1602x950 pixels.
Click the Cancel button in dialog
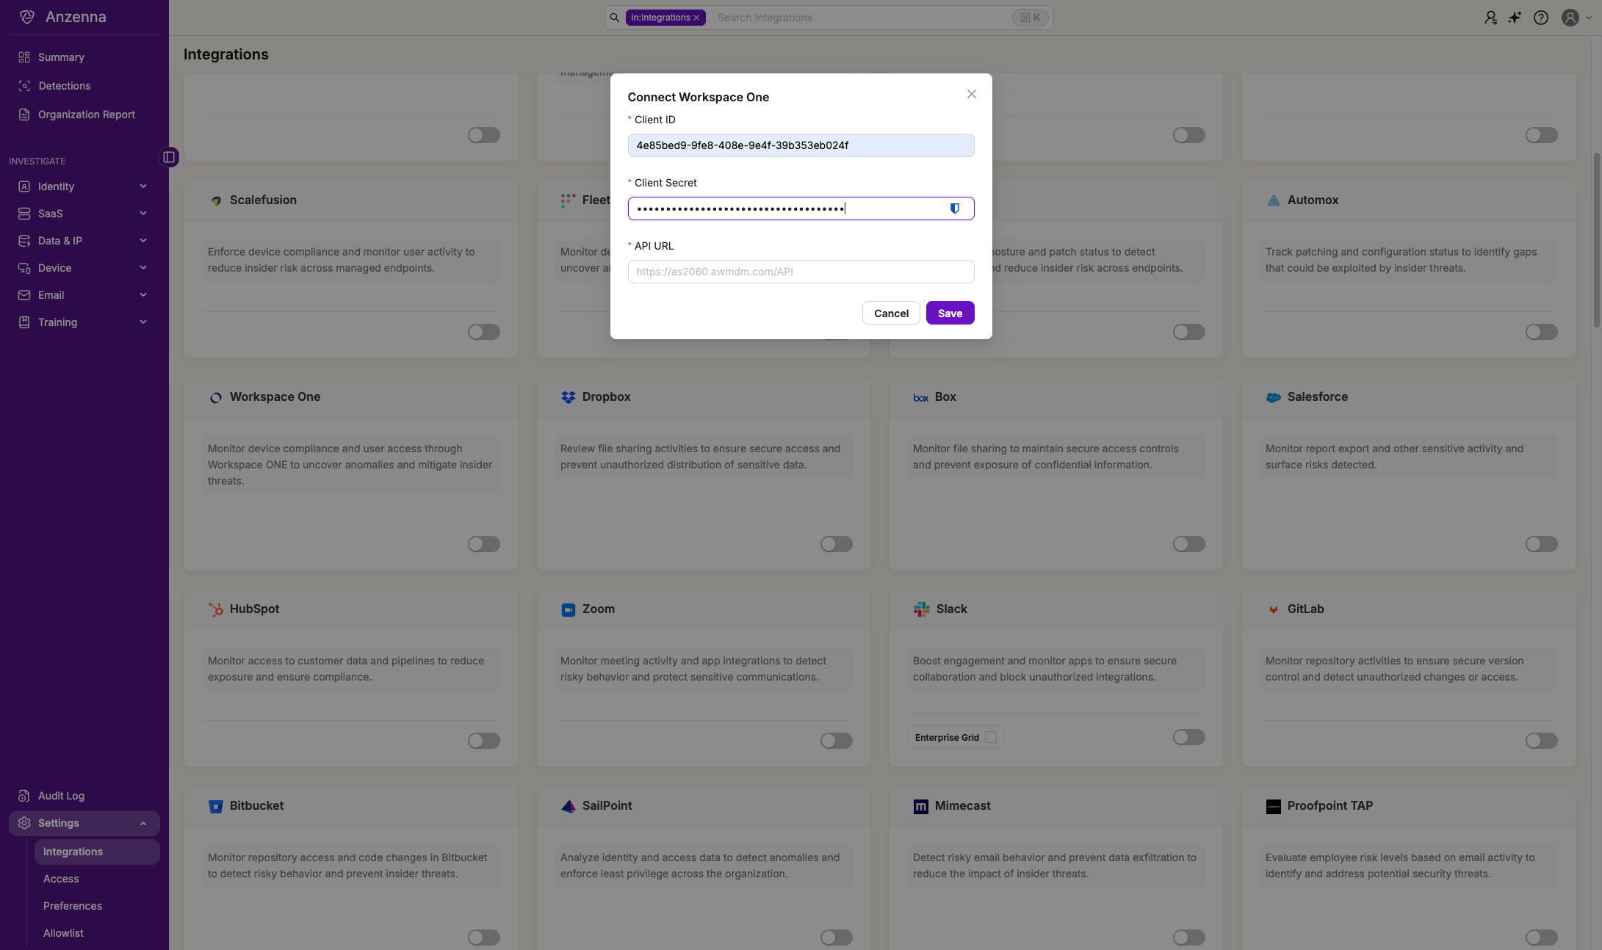point(890,313)
